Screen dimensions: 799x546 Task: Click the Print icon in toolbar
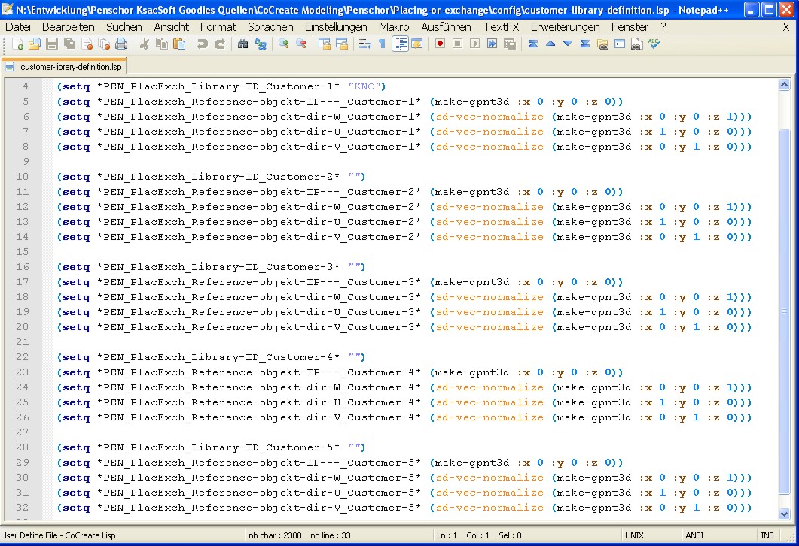pyautogui.click(x=120, y=44)
